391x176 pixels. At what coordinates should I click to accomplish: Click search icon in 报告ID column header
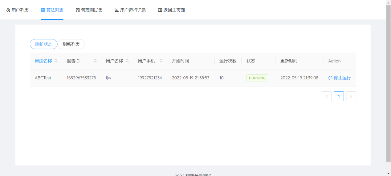click(x=96, y=61)
